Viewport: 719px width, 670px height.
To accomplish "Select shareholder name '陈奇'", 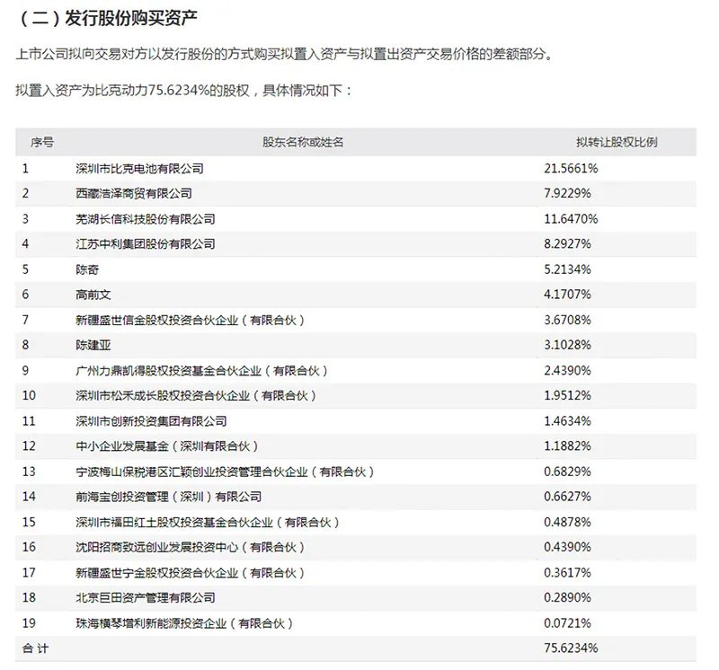I will coord(87,269).
